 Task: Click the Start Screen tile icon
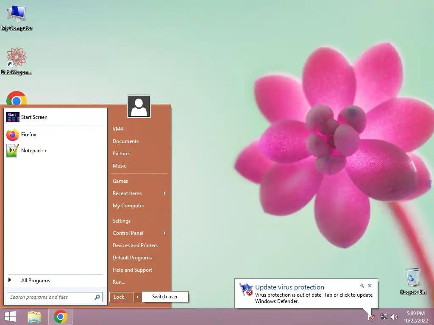click(x=12, y=117)
